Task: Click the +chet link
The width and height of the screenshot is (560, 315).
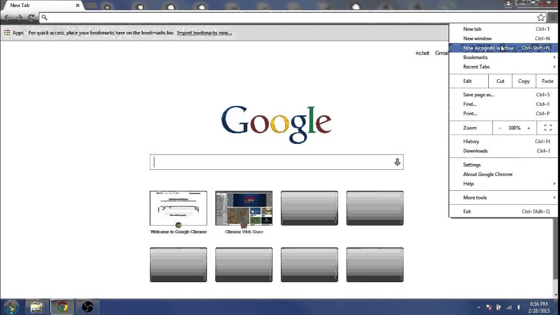Action: (422, 53)
